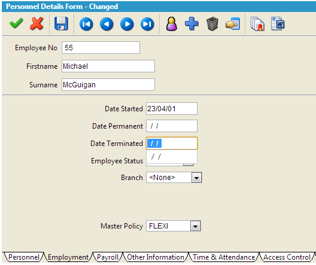Go to the first record

click(x=86, y=24)
